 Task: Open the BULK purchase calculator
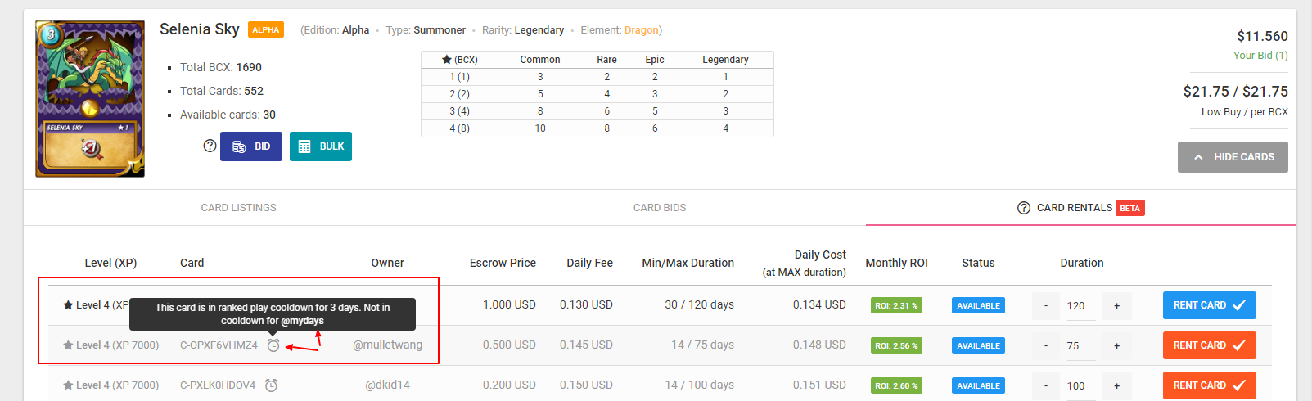tap(321, 146)
